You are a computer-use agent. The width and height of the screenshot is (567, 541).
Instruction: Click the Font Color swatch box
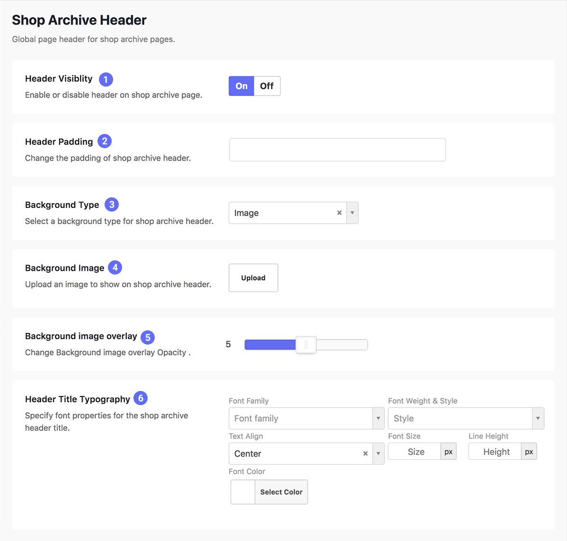[243, 492]
